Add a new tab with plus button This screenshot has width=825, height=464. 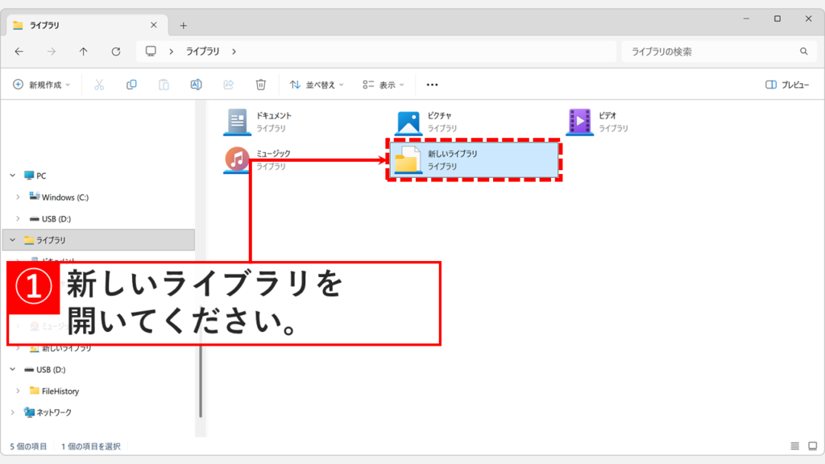tap(183, 25)
